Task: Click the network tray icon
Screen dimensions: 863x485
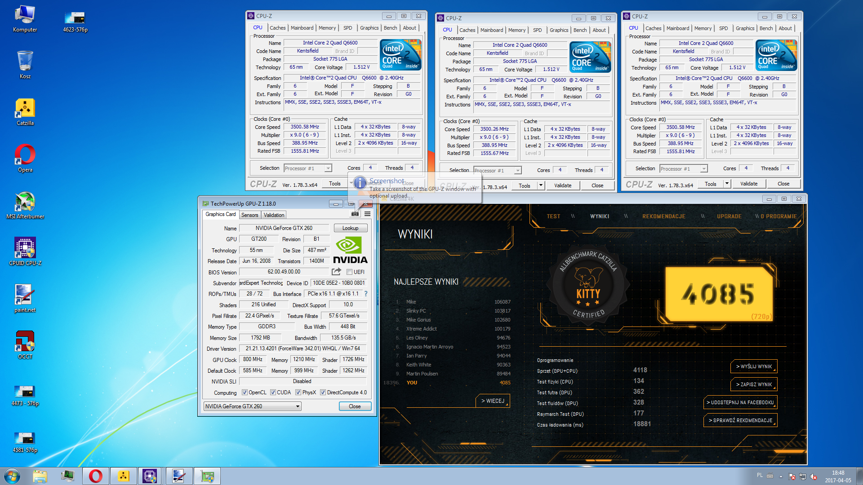Action: pyautogui.click(x=803, y=476)
